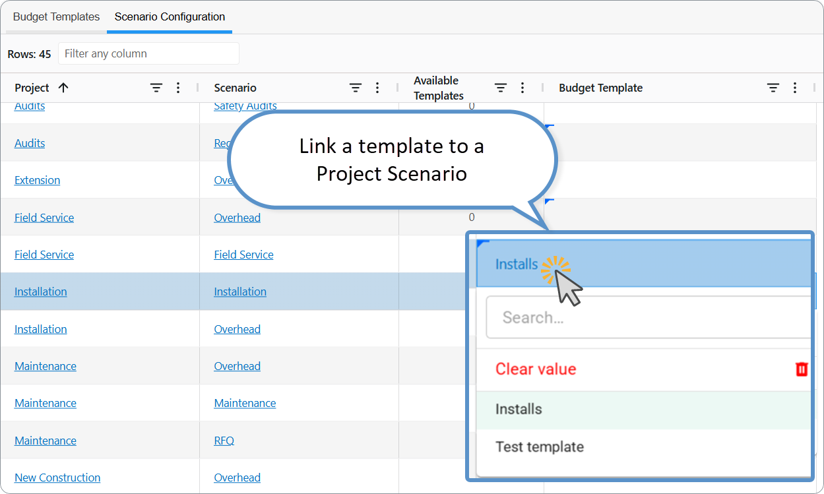824x494 pixels.
Task: Click the Rows: 45 count label
Action: 29,54
